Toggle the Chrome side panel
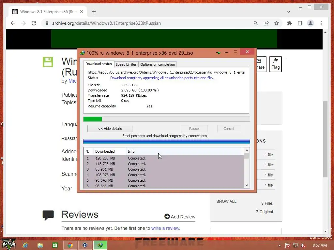Screen dimensions: 334x250 coord(300,23)
